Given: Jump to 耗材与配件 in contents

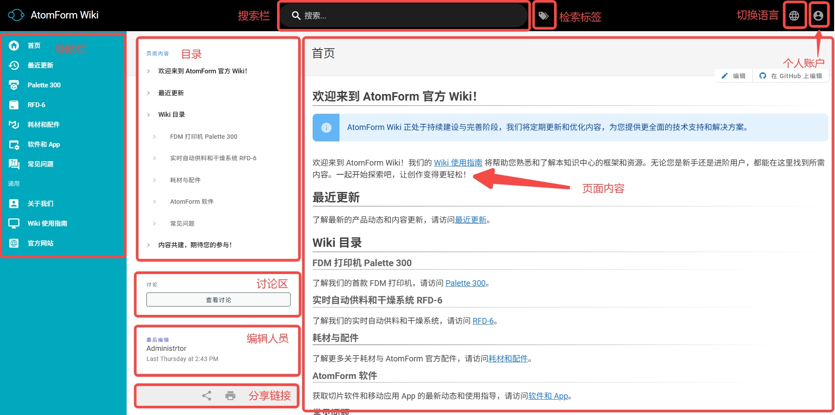Looking at the screenshot, I should pos(185,180).
